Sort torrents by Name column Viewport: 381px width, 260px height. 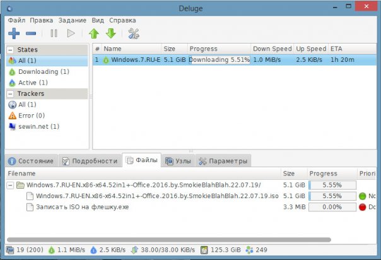131,49
